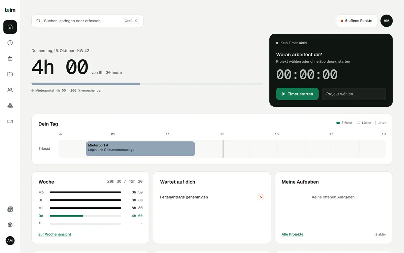Open the projects folder chart sidebar icon

tap(10, 74)
